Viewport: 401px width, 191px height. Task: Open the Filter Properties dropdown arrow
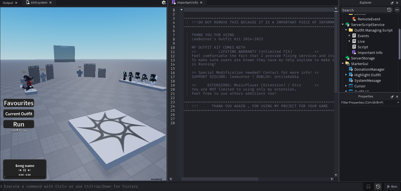pos(398,102)
